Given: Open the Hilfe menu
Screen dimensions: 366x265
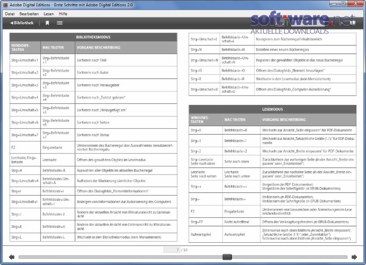Looking at the screenshot, I should (x=63, y=14).
